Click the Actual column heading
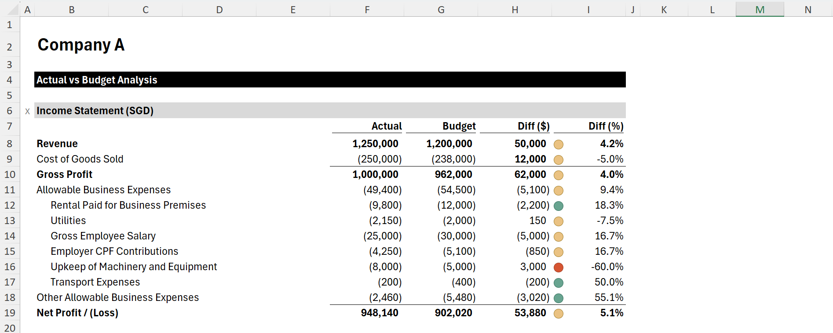Screen dimensions: 833x333 [387, 126]
